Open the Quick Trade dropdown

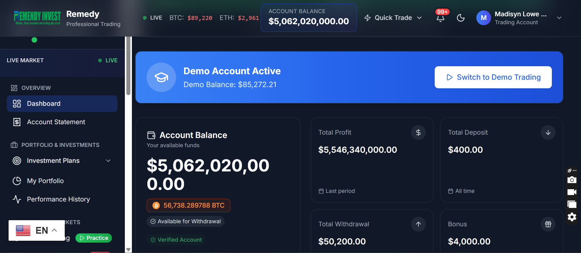[393, 18]
